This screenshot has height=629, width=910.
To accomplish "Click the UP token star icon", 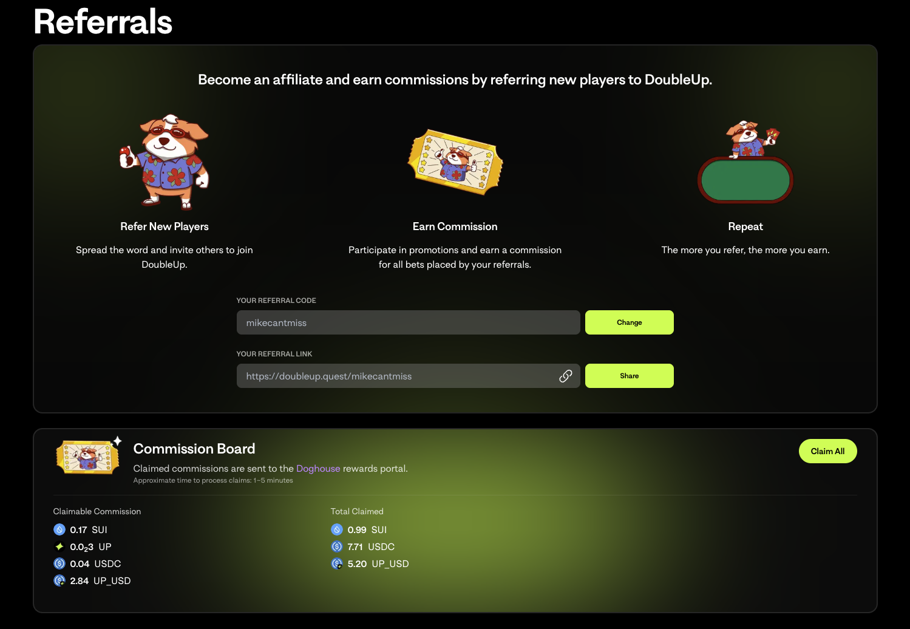I will (59, 546).
